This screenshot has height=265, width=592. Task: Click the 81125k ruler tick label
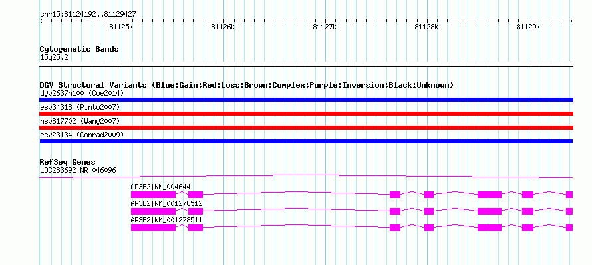[121, 27]
